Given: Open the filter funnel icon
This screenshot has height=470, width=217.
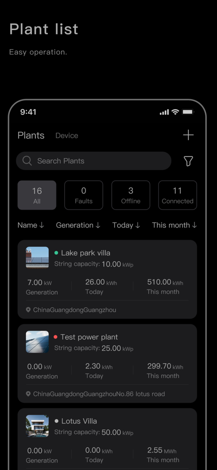Looking at the screenshot, I should point(188,161).
